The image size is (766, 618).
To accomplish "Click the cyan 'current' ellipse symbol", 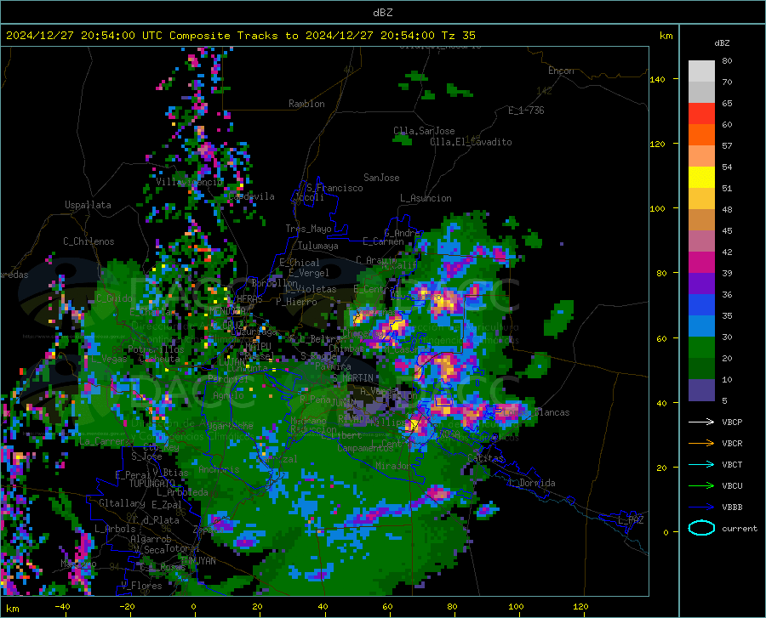I will click(701, 528).
